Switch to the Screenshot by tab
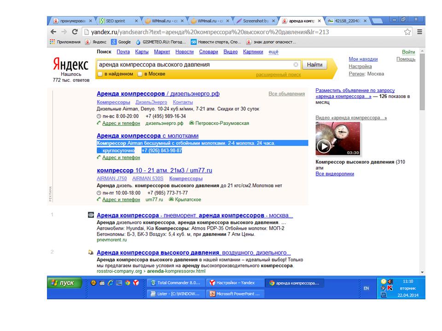 point(256,21)
